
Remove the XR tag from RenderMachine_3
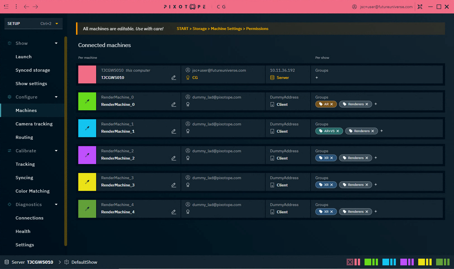[331, 185]
